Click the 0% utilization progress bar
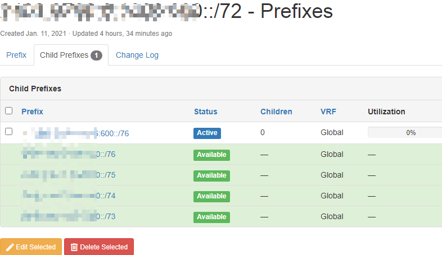This screenshot has width=442, height=255. (x=405, y=133)
